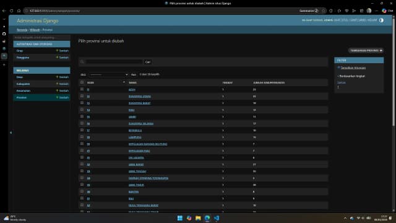Open the Grup model in sidebar
The height and width of the screenshot is (223, 396).
pos(20,51)
